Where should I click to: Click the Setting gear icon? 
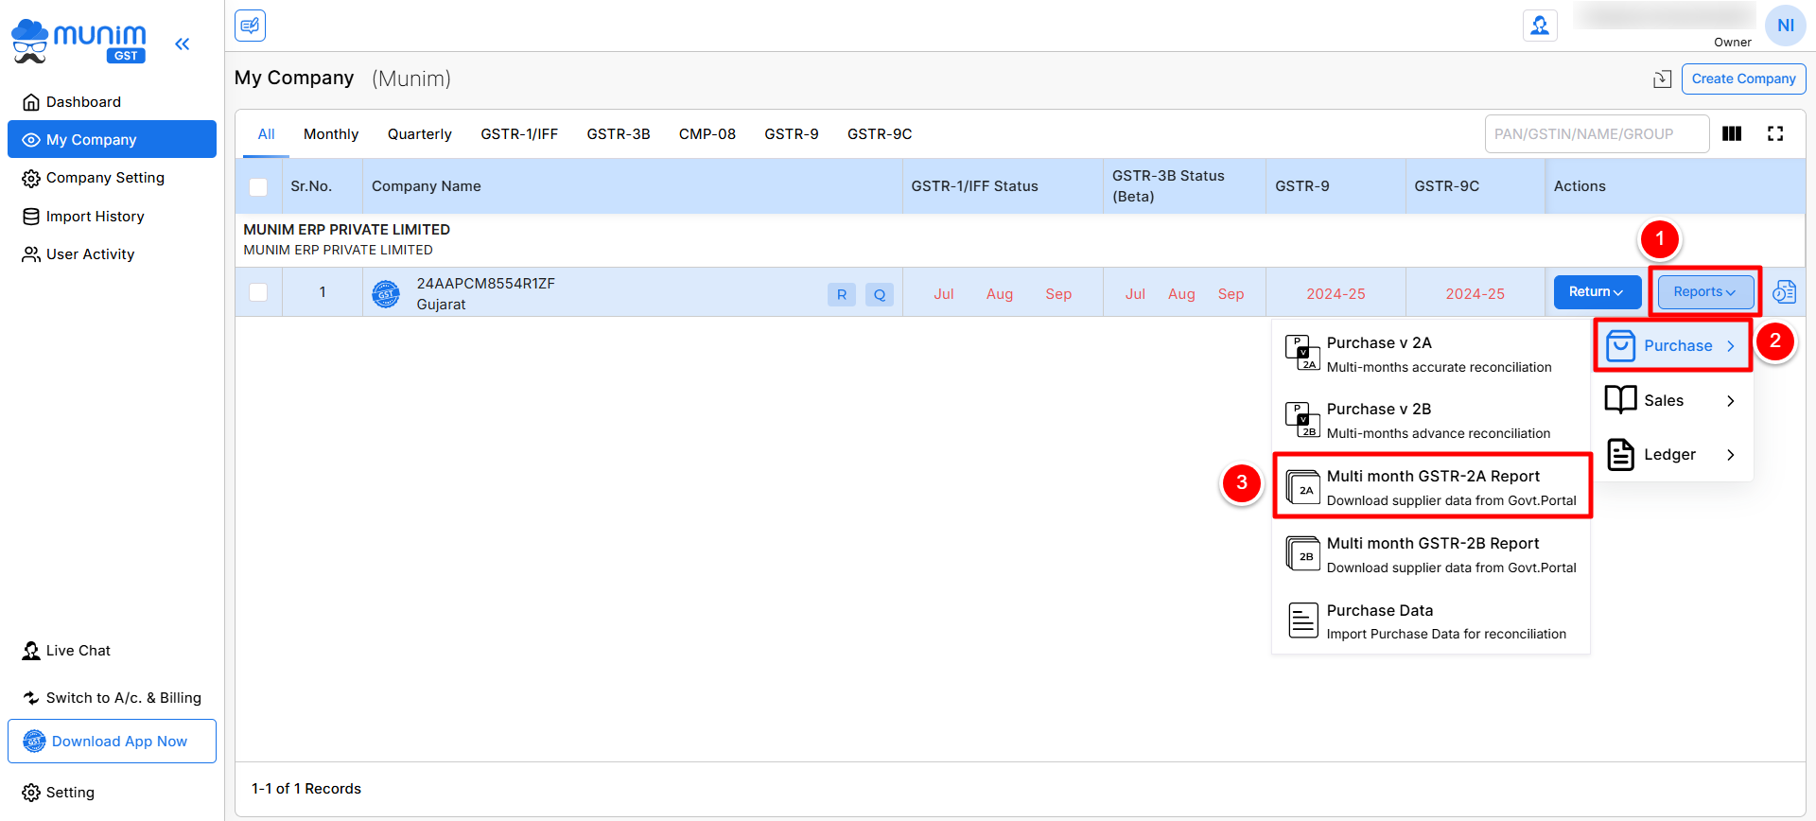[x=31, y=793]
